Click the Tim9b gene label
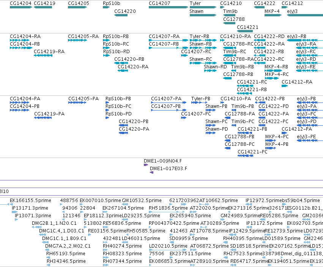This screenshot has width=323, height=267. click(230, 11)
